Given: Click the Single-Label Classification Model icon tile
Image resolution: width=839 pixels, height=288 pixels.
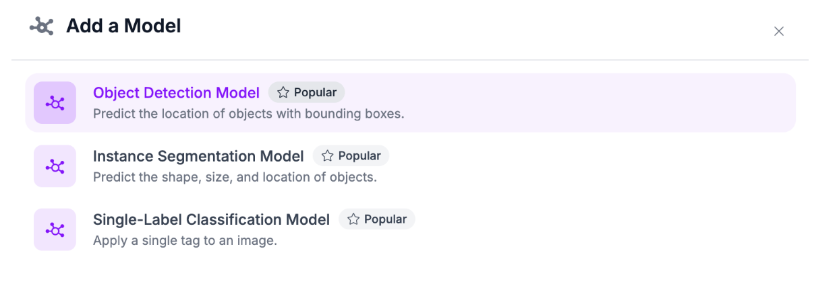Looking at the screenshot, I should tap(55, 229).
